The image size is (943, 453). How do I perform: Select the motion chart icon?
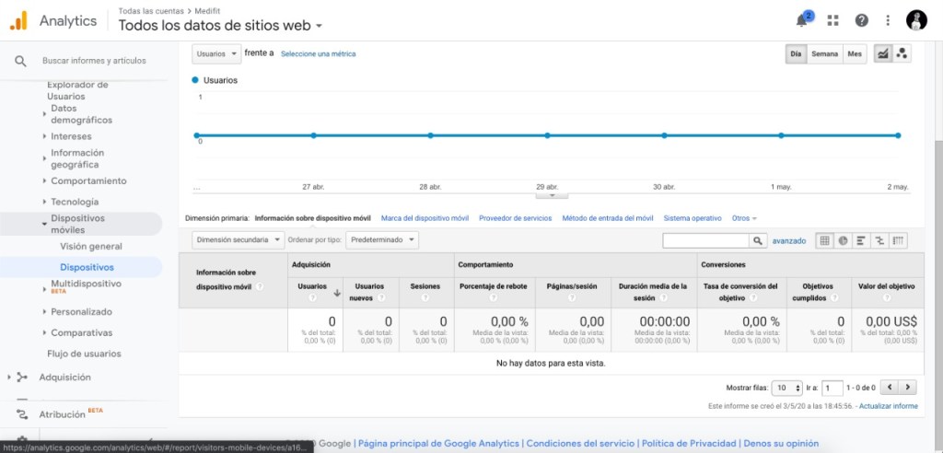click(x=902, y=53)
